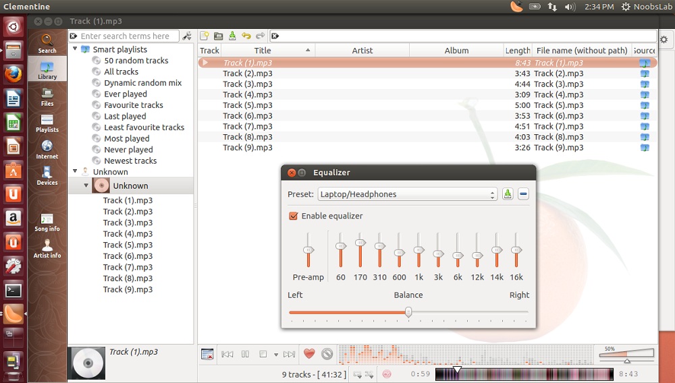Open shuffle mode menu in status bar
Screen dimensions: 675x383
click(369, 374)
